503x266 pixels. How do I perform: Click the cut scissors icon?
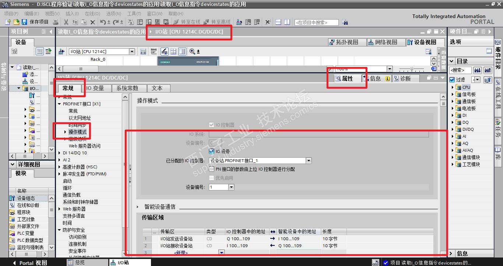tap(66, 22)
